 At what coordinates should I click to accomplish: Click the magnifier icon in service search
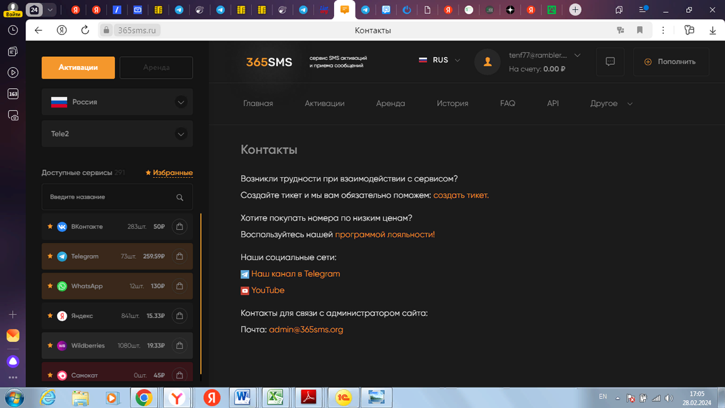point(179,197)
